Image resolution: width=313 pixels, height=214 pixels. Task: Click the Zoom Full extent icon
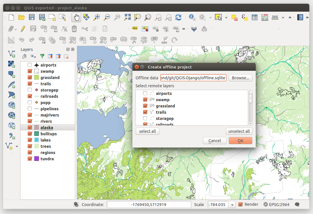click(128, 17)
